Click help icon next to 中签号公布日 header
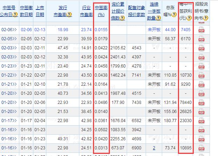Screen dimensions: 218x156 point(15,14)
